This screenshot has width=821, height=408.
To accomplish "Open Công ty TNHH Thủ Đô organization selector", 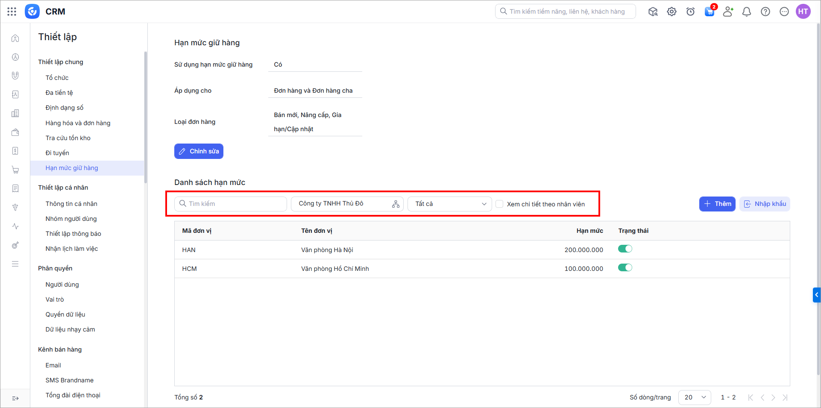I will (347, 204).
